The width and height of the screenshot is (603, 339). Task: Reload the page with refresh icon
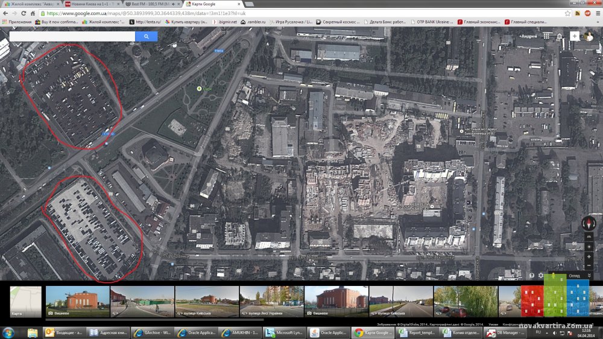(24, 13)
